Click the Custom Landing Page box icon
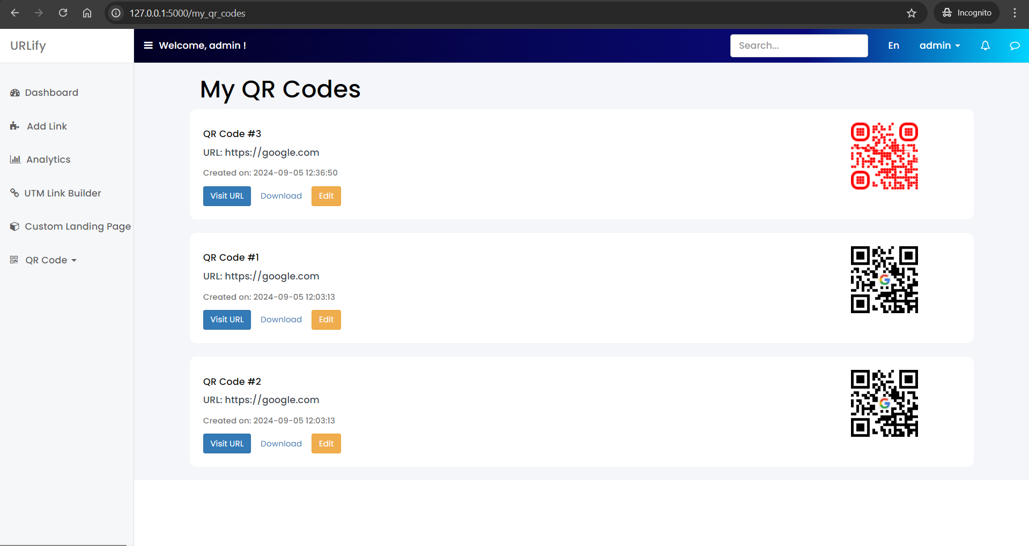 click(x=15, y=226)
